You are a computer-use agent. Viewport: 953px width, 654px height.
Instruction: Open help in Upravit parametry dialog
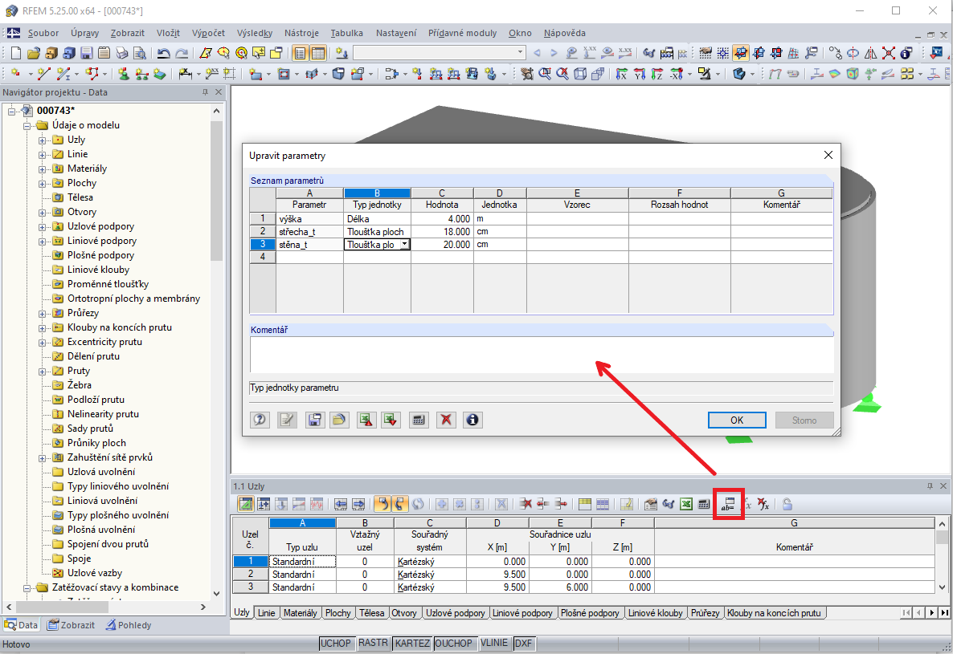(x=260, y=420)
